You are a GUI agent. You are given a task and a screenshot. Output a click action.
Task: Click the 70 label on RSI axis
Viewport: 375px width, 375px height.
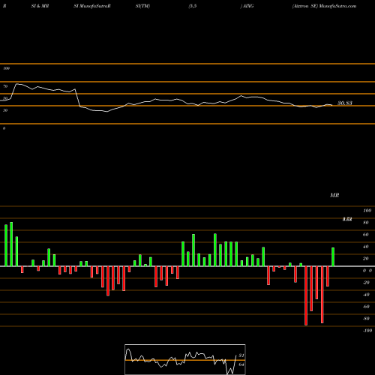[5, 86]
